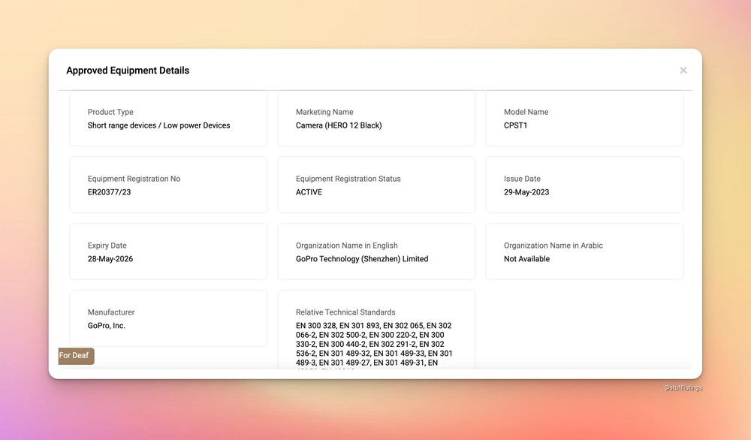Click the For Deaf accessibility button
Image resolution: width=751 pixels, height=440 pixels.
click(x=76, y=356)
